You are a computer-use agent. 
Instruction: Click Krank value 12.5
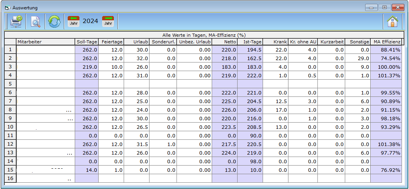coord(276,101)
